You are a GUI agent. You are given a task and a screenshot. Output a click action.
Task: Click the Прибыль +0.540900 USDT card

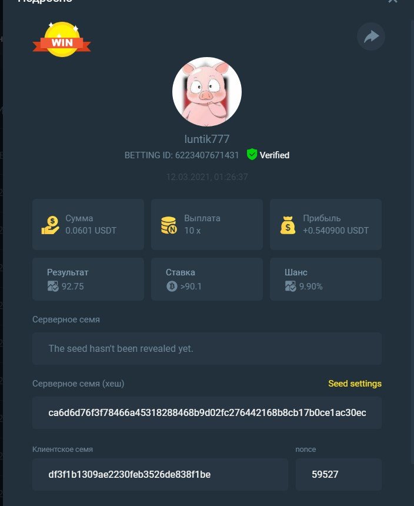coord(326,224)
